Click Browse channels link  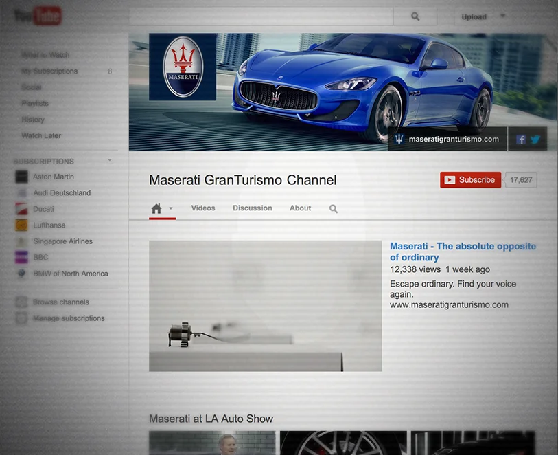click(x=61, y=302)
